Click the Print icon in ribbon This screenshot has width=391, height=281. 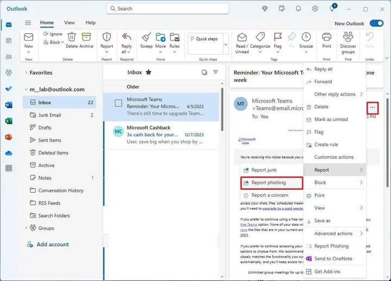click(326, 37)
